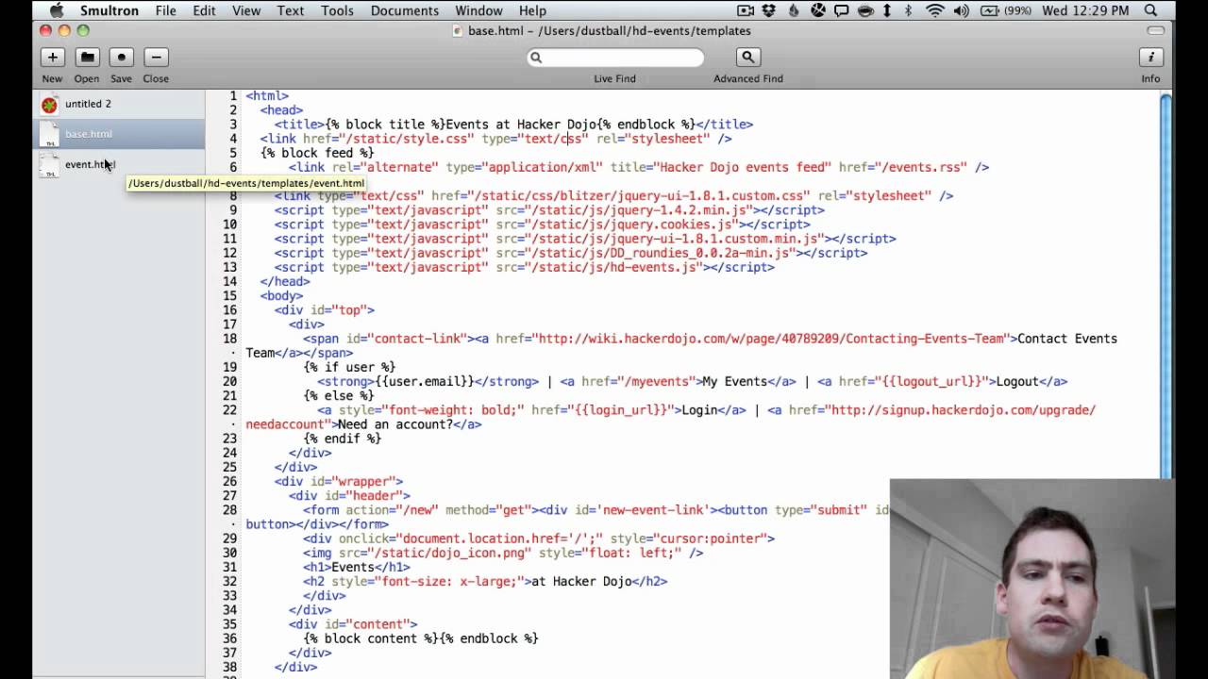
Task: Click the Wi-Fi menu bar icon
Action: point(935,10)
